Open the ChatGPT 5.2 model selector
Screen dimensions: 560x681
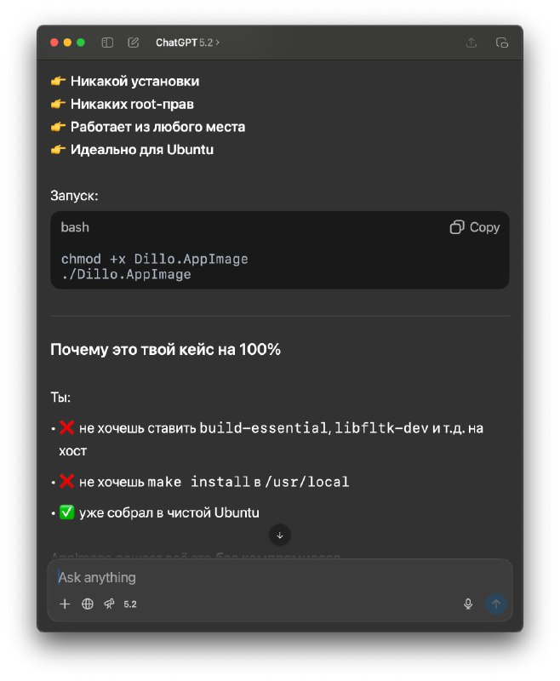(x=187, y=43)
